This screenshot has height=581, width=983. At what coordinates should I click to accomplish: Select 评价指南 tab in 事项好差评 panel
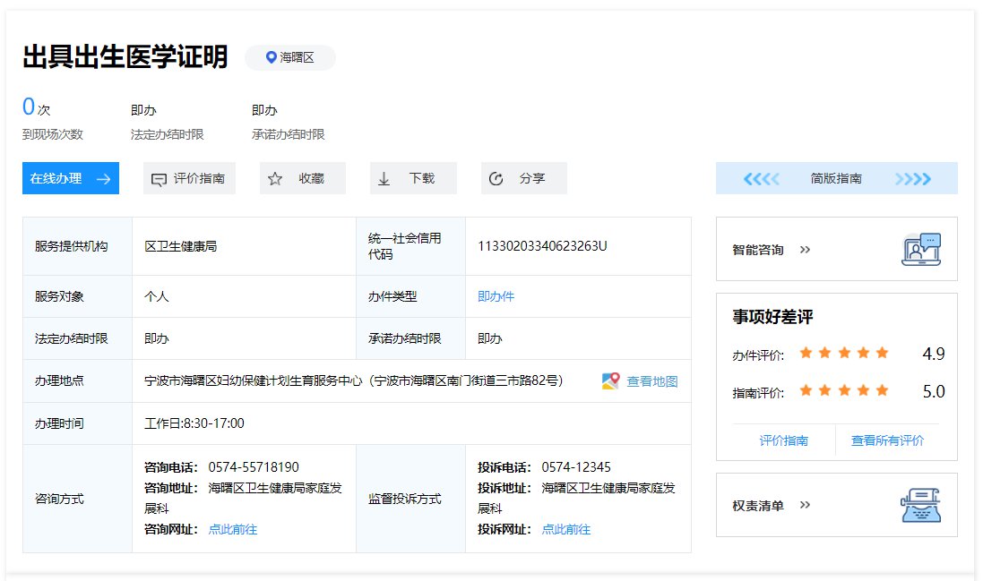[783, 440]
